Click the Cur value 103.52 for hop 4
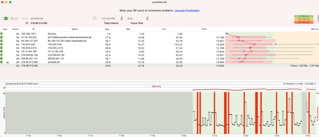 click(178, 45)
